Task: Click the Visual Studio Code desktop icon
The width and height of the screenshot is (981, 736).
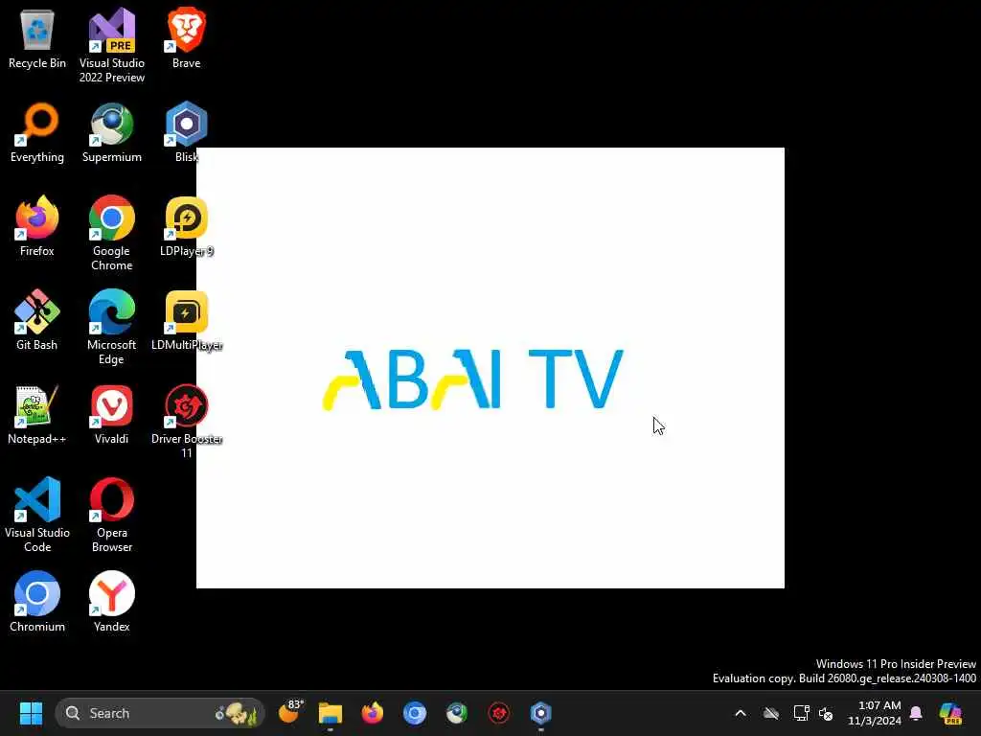Action: pos(37,515)
